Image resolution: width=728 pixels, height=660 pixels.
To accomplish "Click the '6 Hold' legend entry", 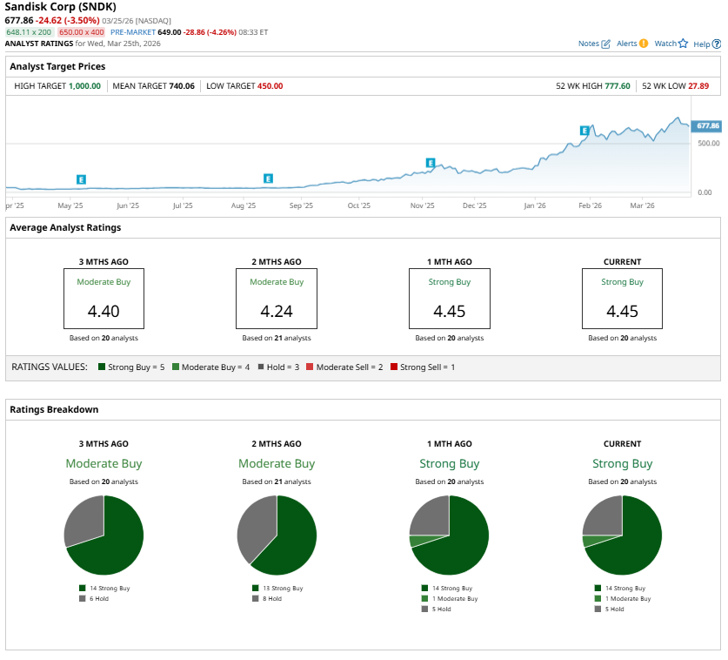I will 94,599.
